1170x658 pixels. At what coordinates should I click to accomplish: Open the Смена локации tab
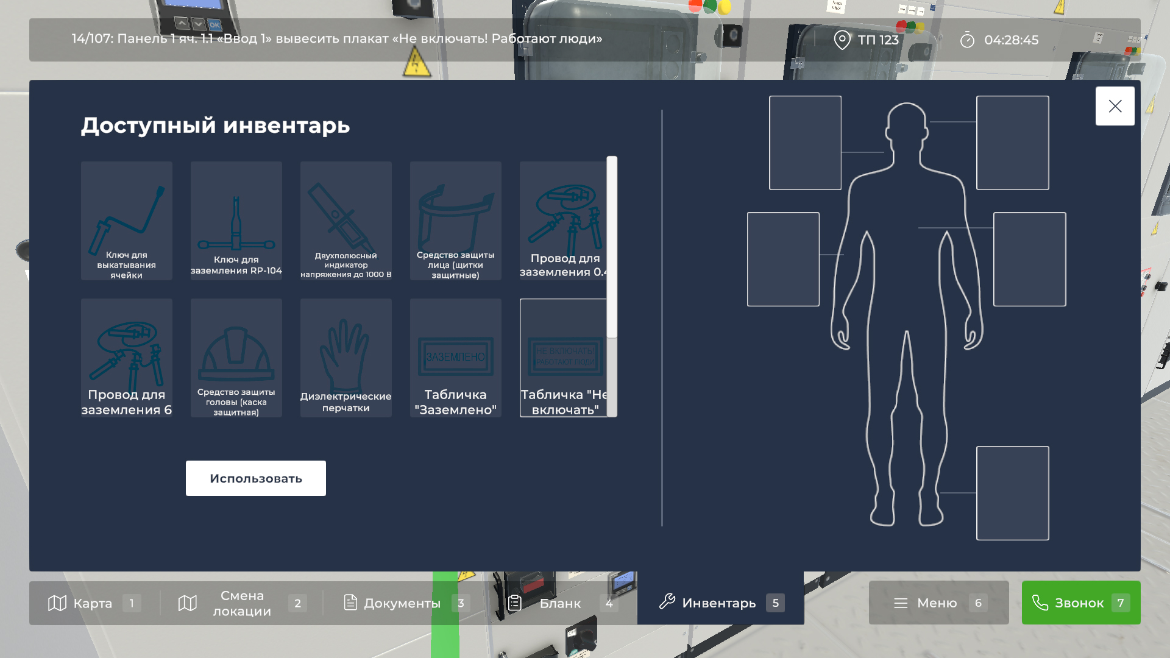click(x=242, y=603)
